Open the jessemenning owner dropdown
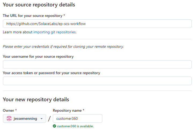The image size is (193, 130). [x=24, y=118]
